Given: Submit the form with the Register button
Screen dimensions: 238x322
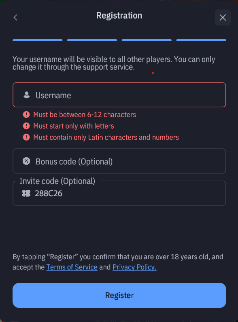Looking at the screenshot, I should point(119,295).
